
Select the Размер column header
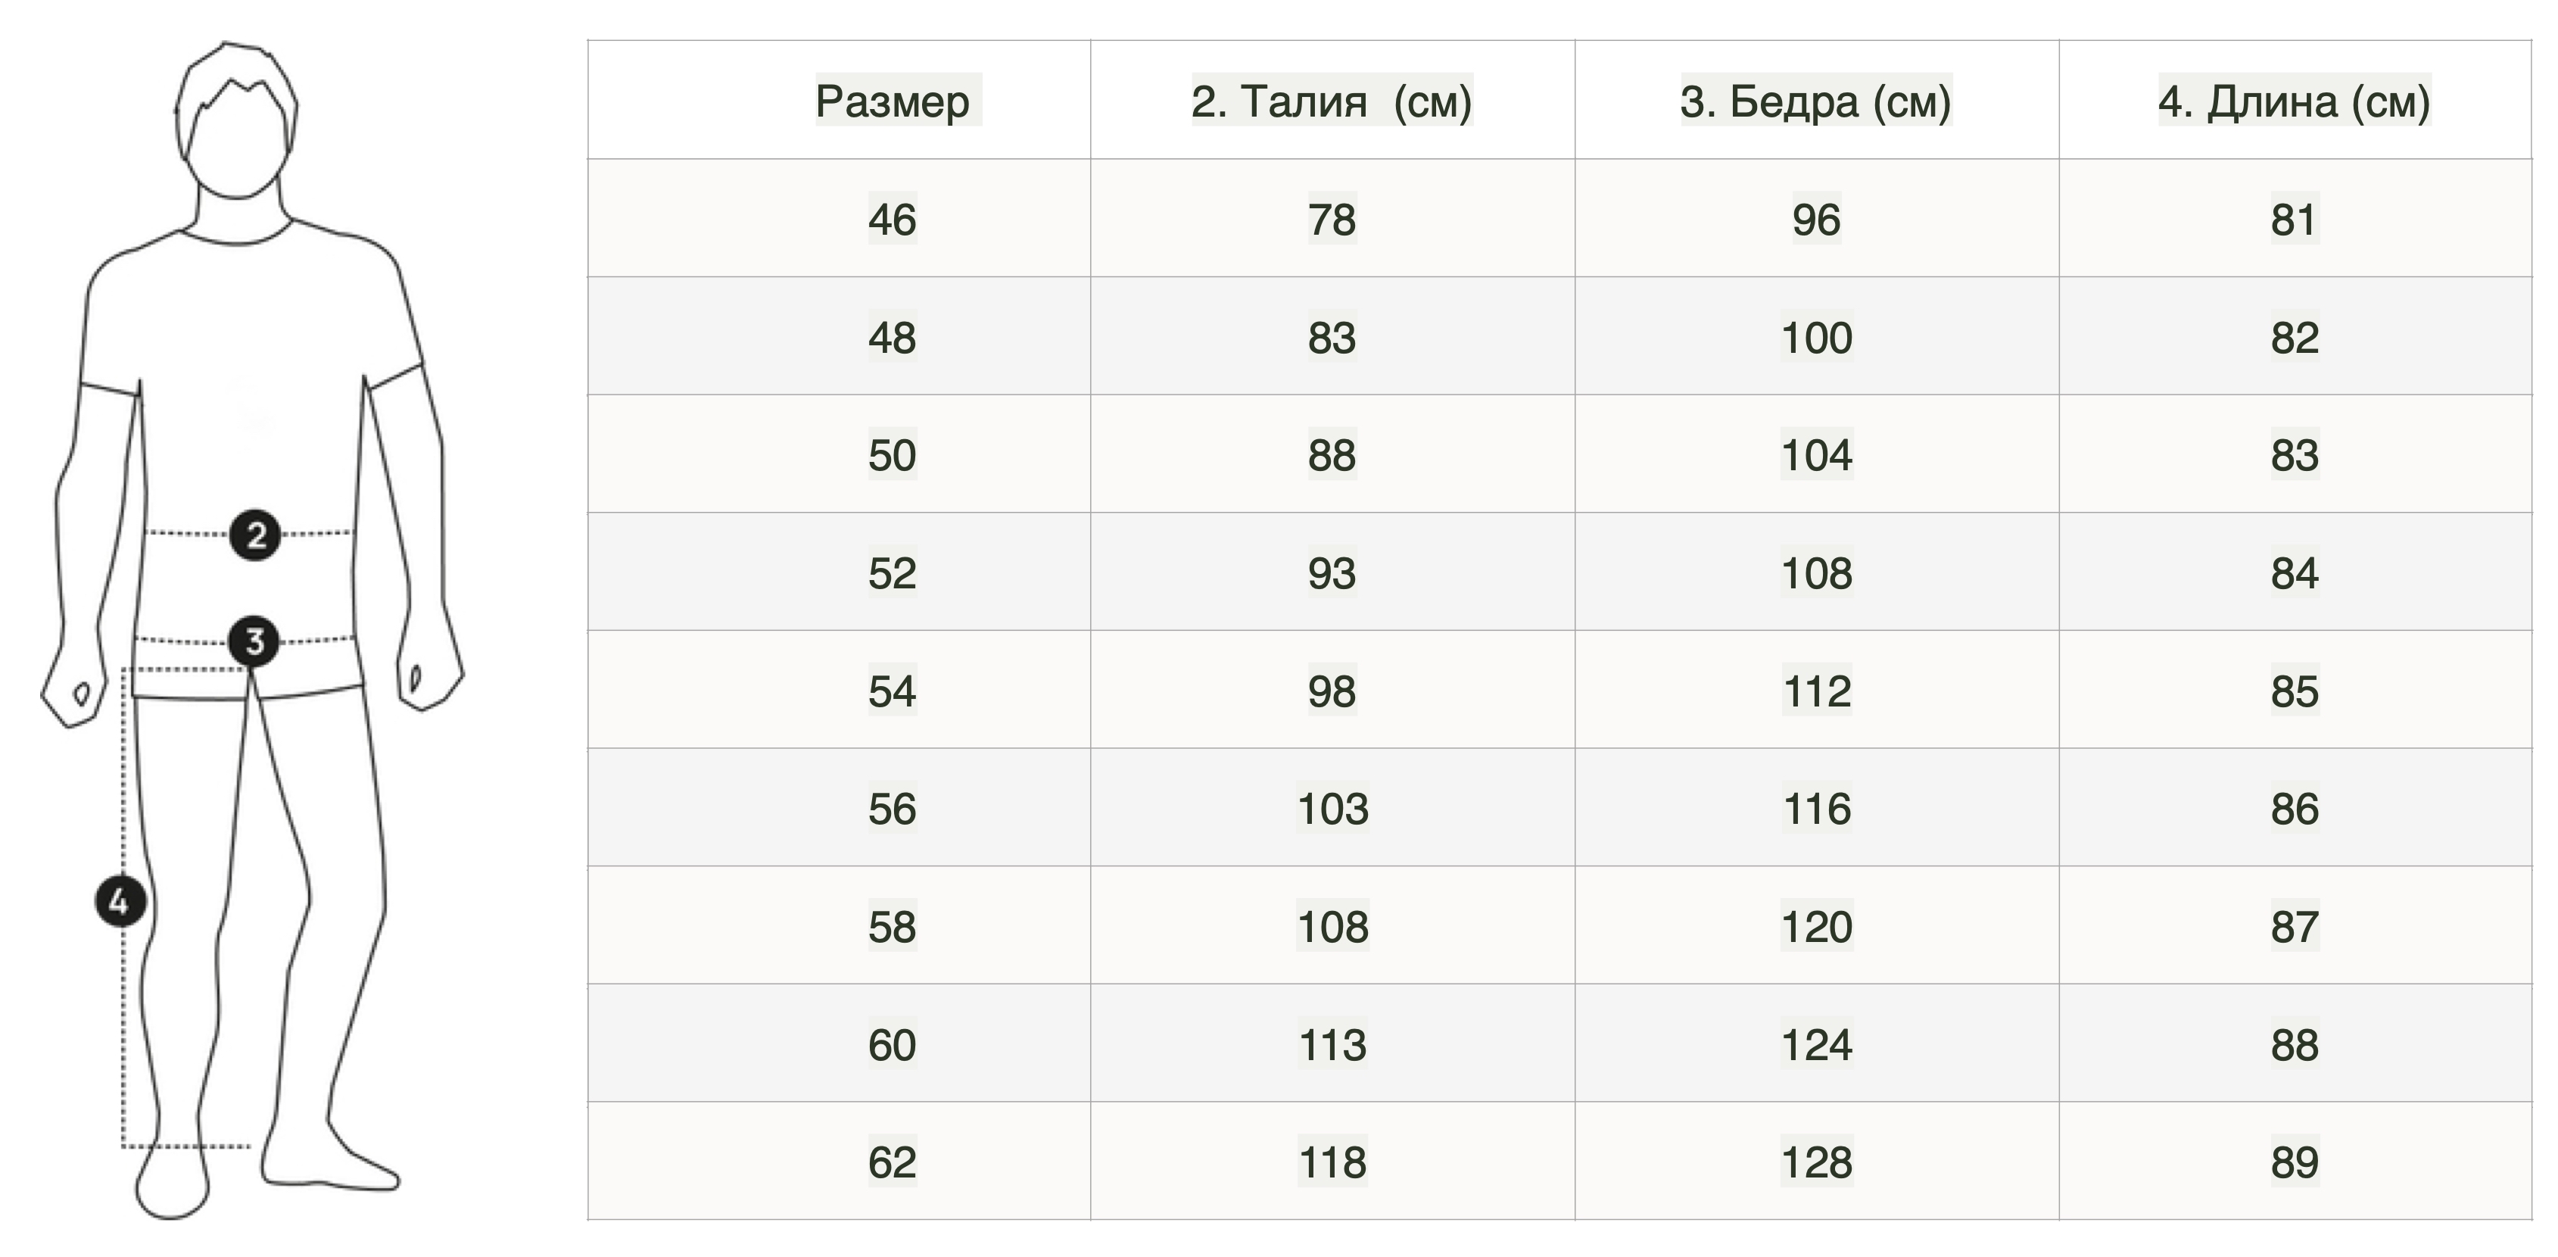tap(893, 100)
